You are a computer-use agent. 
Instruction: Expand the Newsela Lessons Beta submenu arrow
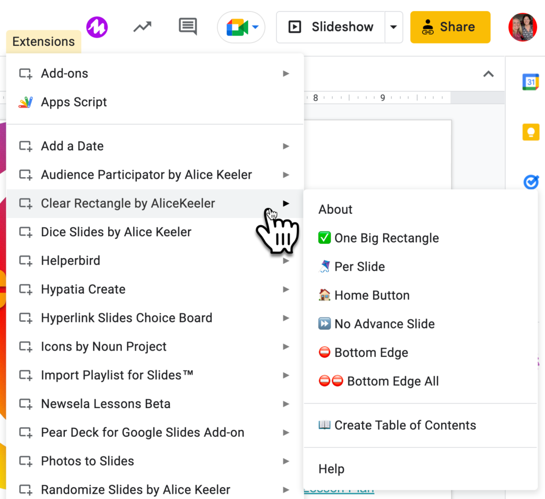(286, 404)
